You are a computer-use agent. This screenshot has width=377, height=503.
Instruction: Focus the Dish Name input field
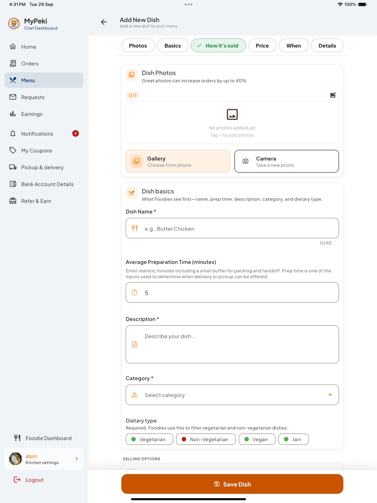click(x=232, y=228)
